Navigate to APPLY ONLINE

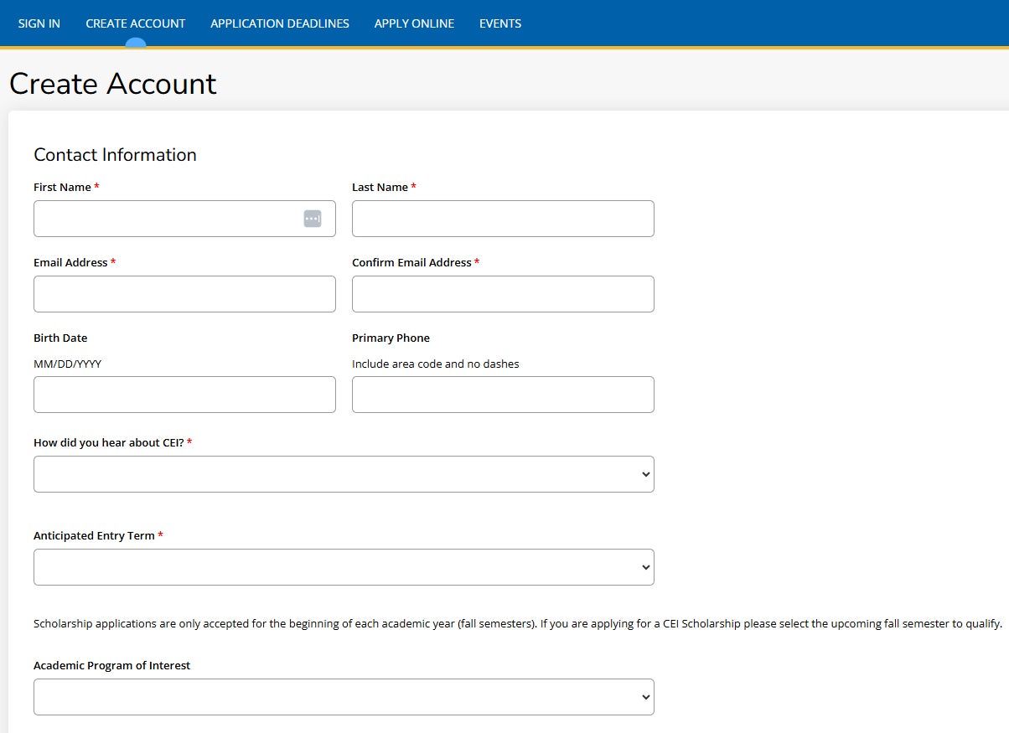pyautogui.click(x=414, y=23)
